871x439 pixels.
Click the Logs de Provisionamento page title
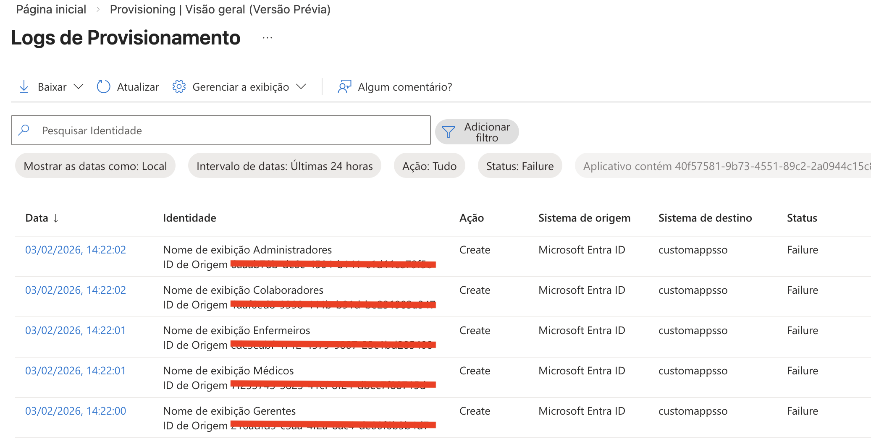pos(126,38)
